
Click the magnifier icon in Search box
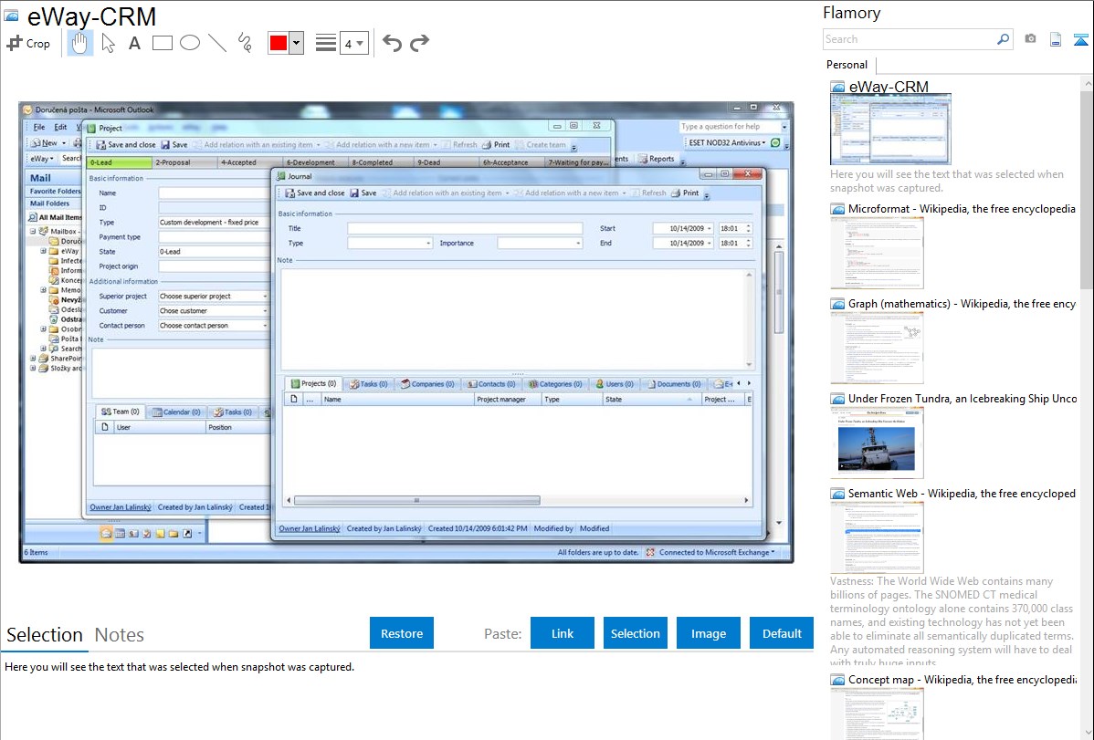(1003, 39)
